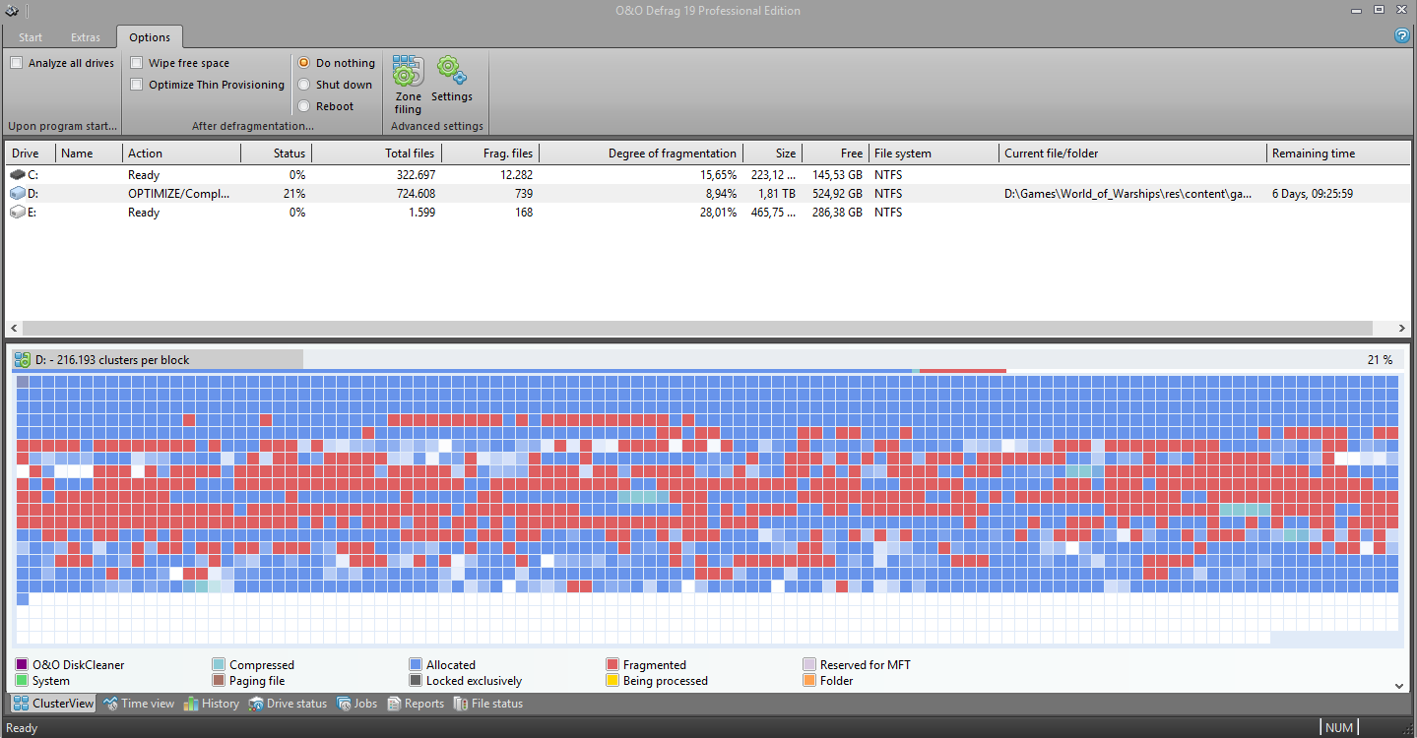Click the File status tab icon
The width and height of the screenshot is (1417, 738).
(x=461, y=704)
